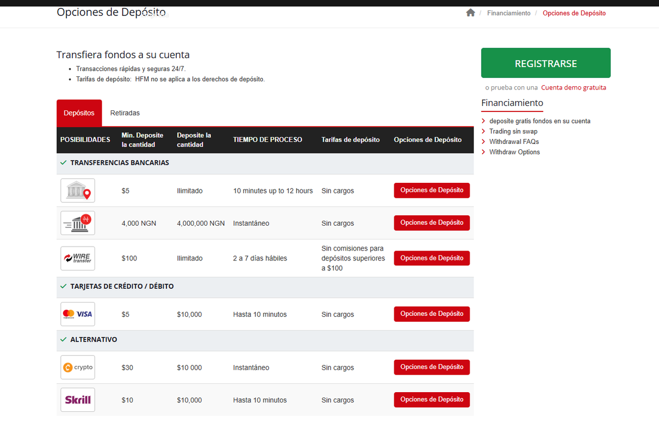Click the '4,000,000 NGN' cell
Image resolution: width=659 pixels, height=441 pixels.
(x=200, y=224)
